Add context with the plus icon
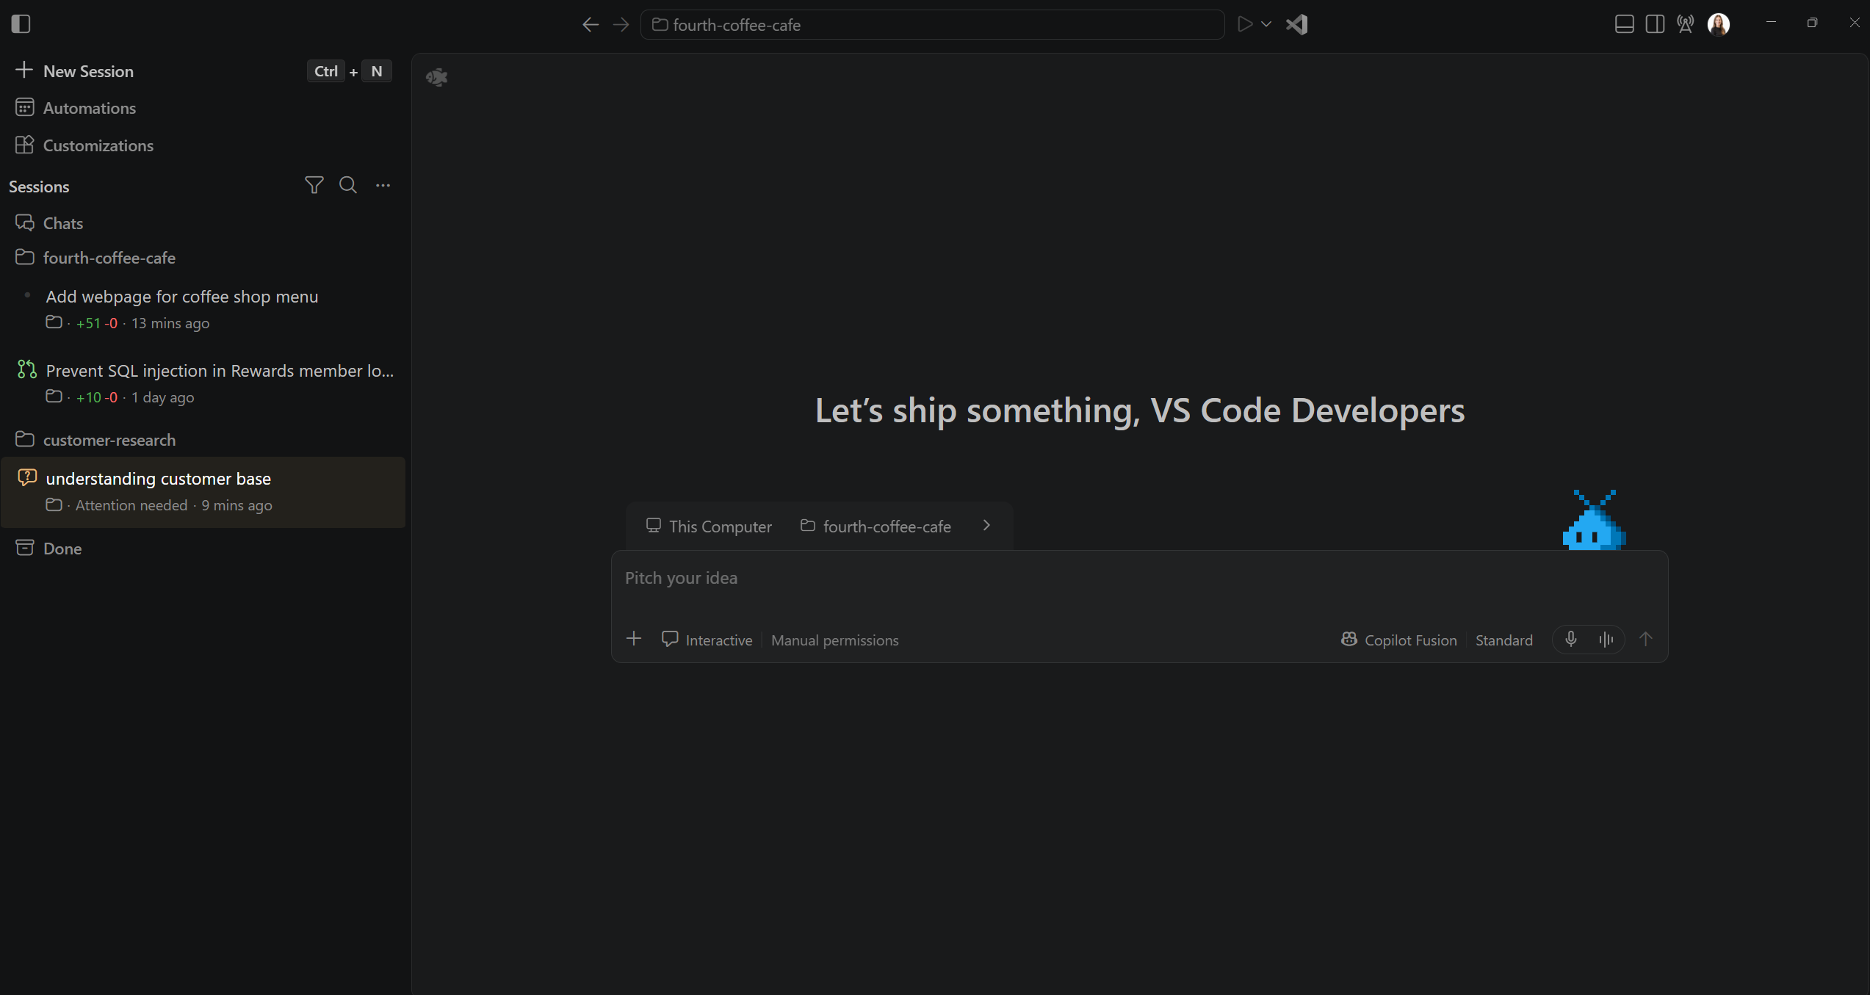This screenshot has height=995, width=1870. tap(634, 639)
